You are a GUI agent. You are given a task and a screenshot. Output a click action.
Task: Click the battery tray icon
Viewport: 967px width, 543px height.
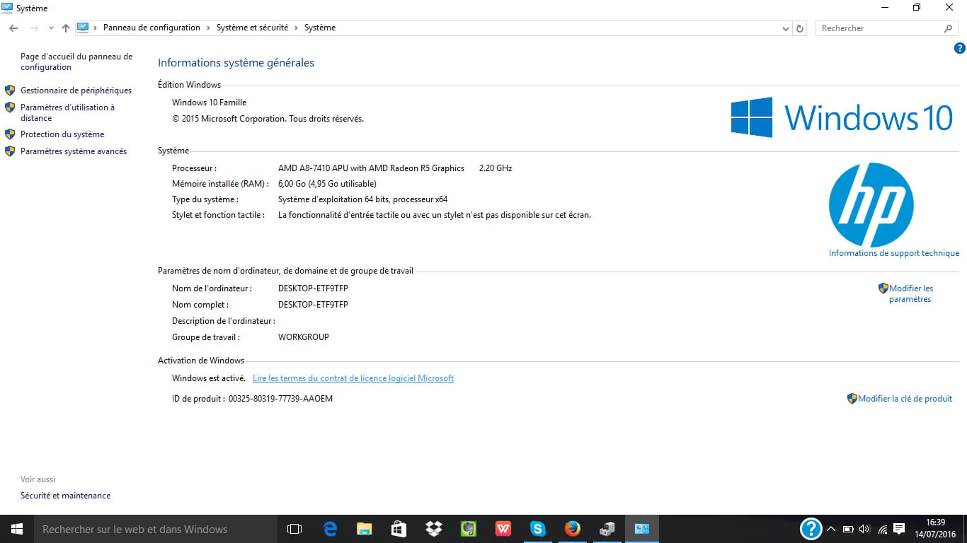point(848,529)
